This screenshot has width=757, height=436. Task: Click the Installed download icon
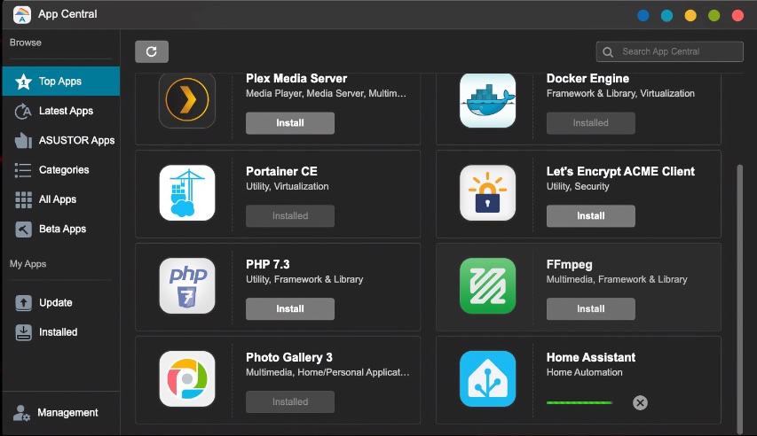(x=23, y=332)
